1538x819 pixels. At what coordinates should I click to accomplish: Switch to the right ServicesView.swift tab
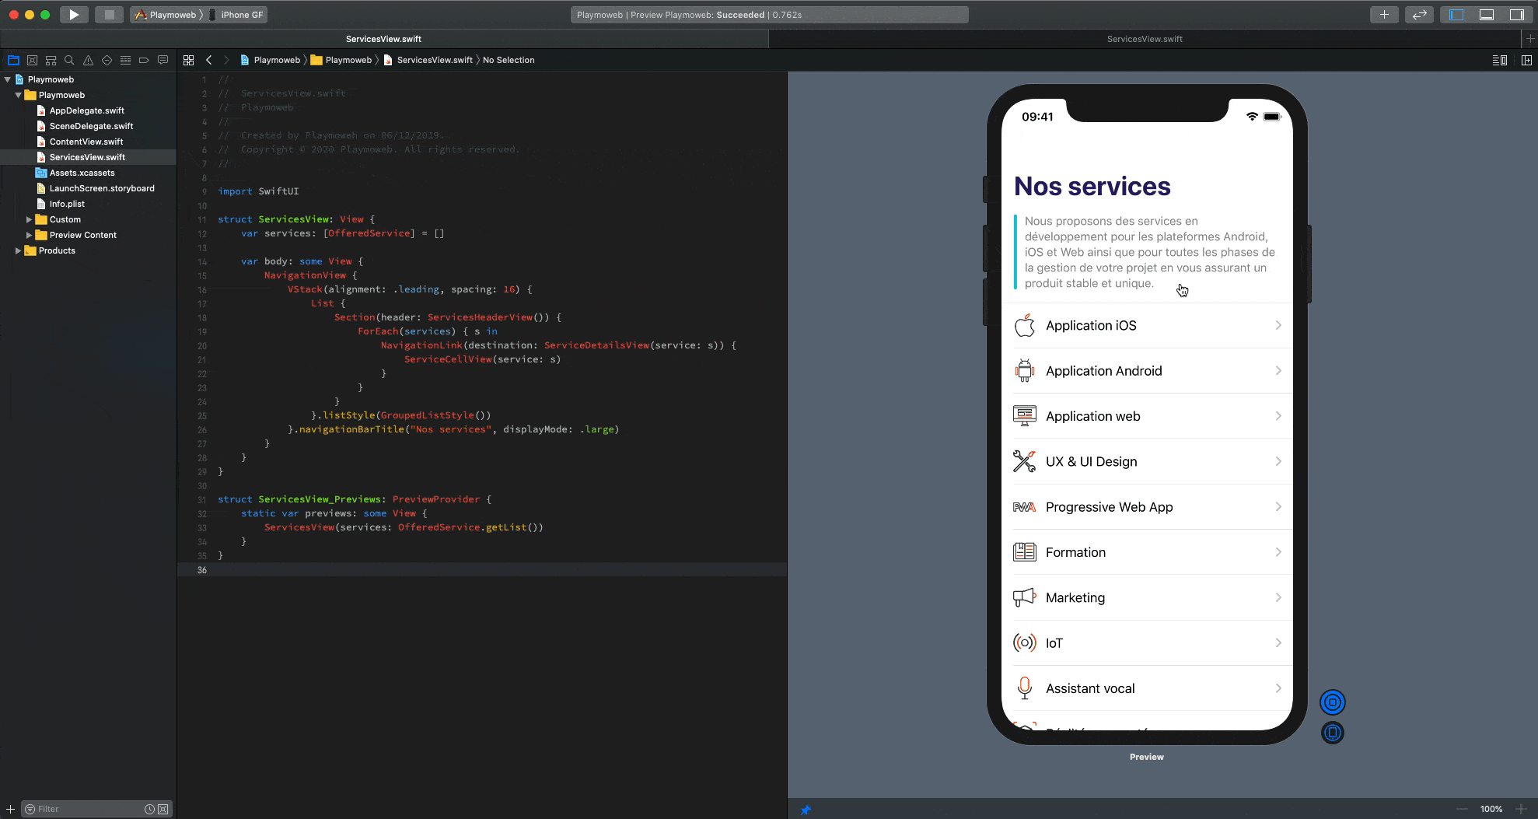click(x=1144, y=39)
